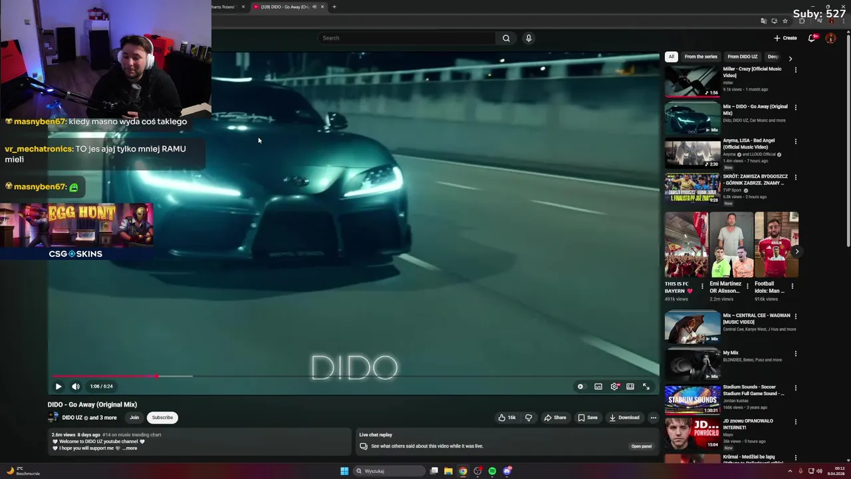Open taskbar volume speaker icon

[x=819, y=471]
